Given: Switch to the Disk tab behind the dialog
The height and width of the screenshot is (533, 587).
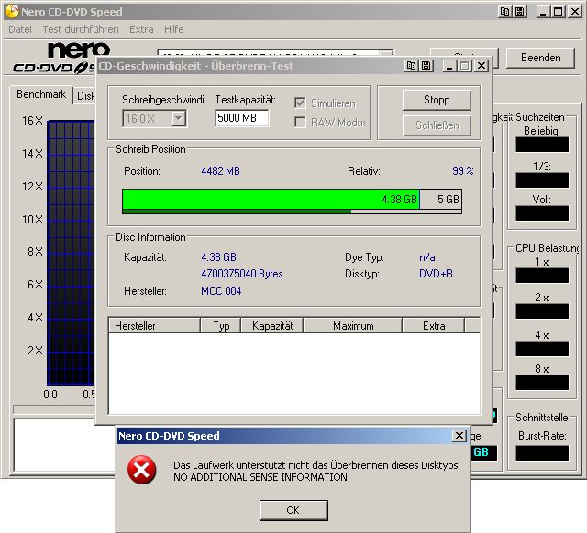Looking at the screenshot, I should pos(85,96).
